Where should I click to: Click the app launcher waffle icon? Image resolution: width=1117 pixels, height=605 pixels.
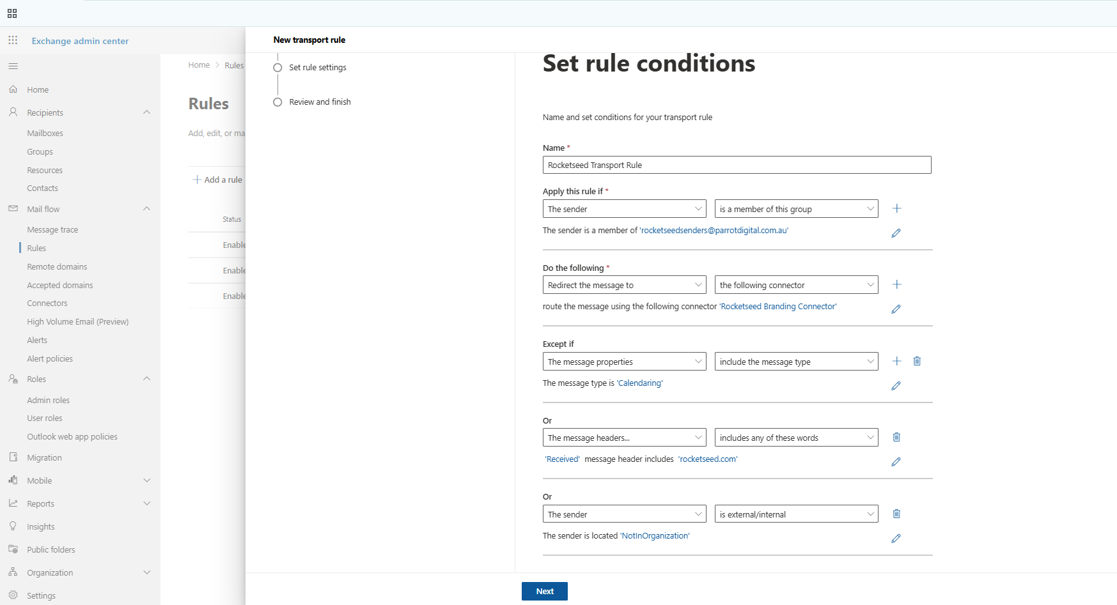click(13, 40)
